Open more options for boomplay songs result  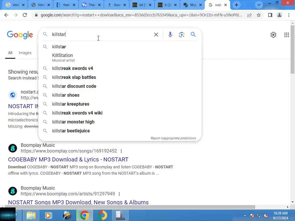coord(121,151)
